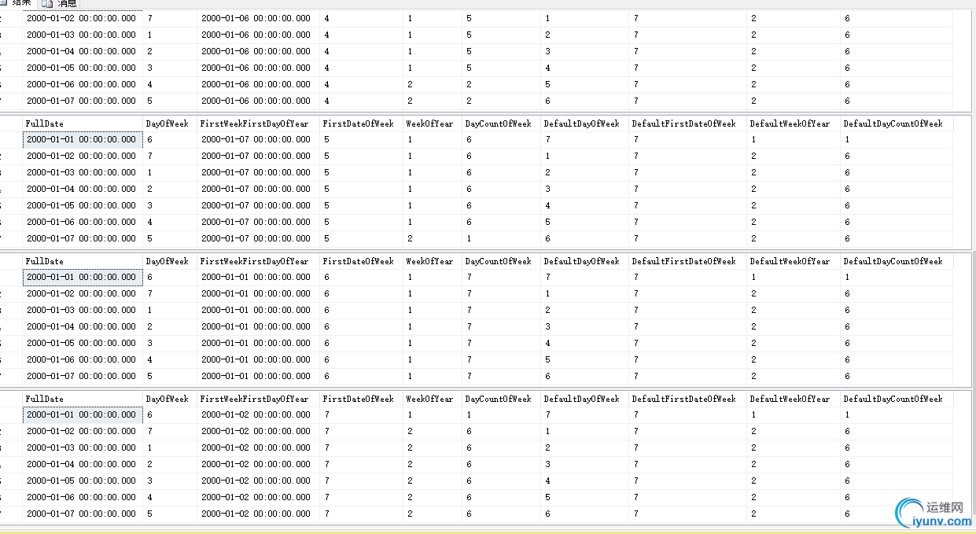The height and width of the screenshot is (534, 976).
Task: Switch to the 消息 tab
Action: pyautogui.click(x=60, y=3)
